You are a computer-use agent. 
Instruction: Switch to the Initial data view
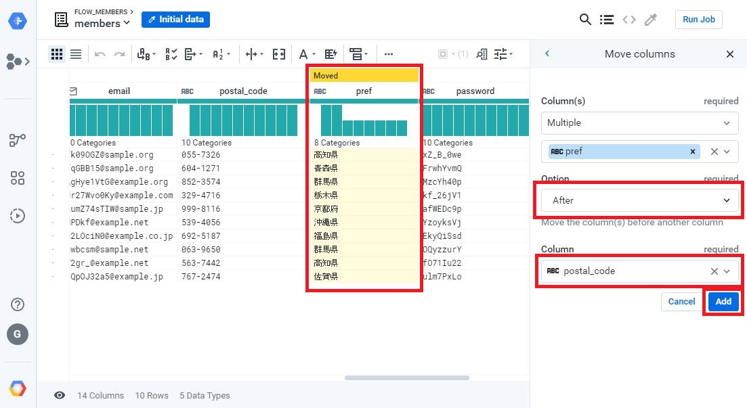click(175, 20)
